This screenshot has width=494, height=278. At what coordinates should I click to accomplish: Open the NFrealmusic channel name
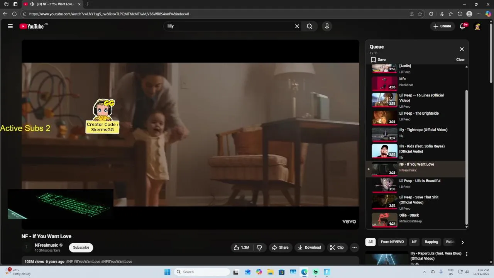(46, 245)
